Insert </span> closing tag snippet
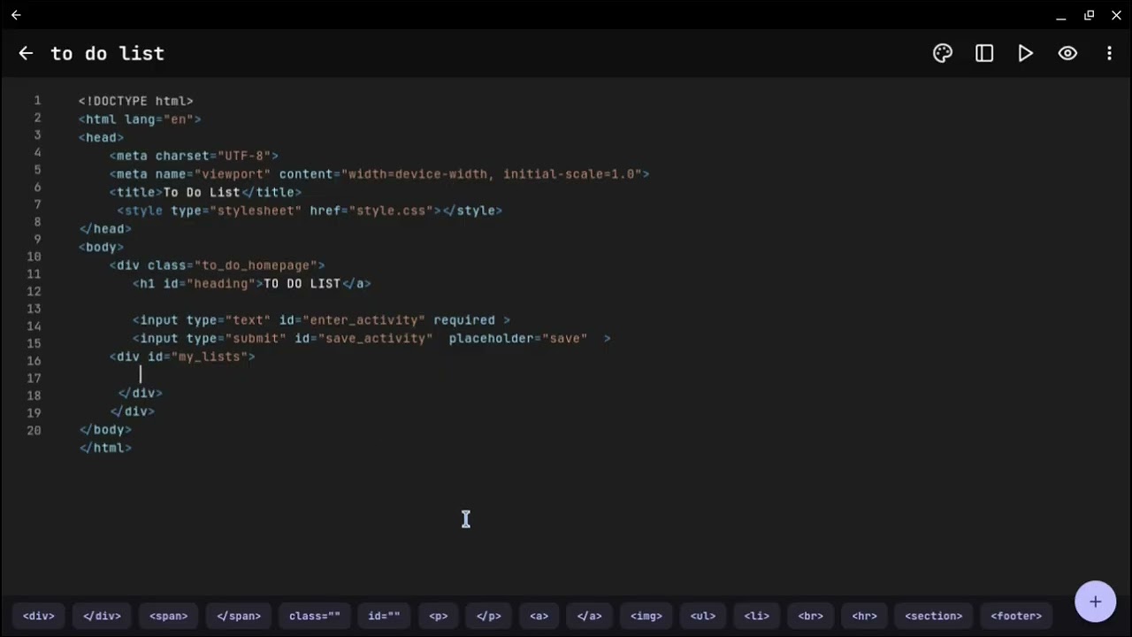Image resolution: width=1132 pixels, height=637 pixels. coord(239,616)
